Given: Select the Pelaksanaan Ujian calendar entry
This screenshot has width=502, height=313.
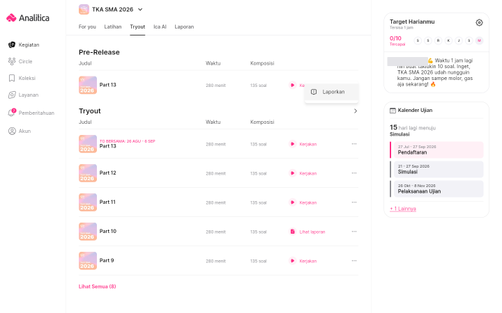Looking at the screenshot, I should pyautogui.click(x=436, y=188).
